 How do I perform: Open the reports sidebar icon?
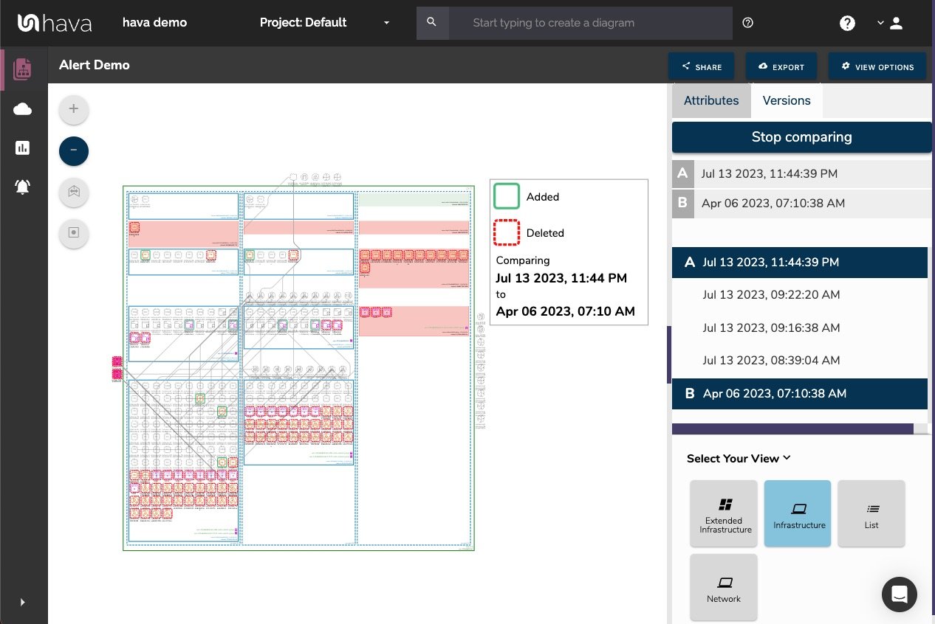(x=22, y=148)
